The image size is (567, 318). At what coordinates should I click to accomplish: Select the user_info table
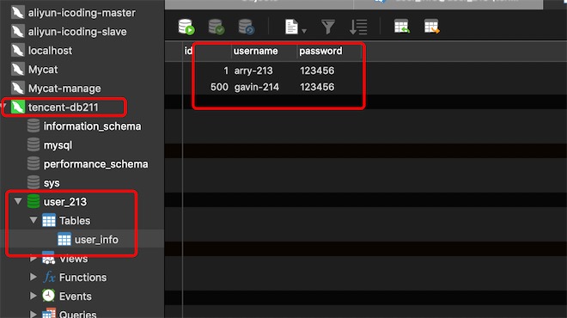[x=96, y=240]
